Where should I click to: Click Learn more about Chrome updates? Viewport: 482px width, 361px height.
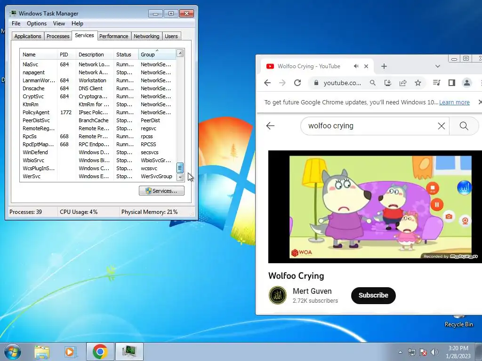click(454, 102)
